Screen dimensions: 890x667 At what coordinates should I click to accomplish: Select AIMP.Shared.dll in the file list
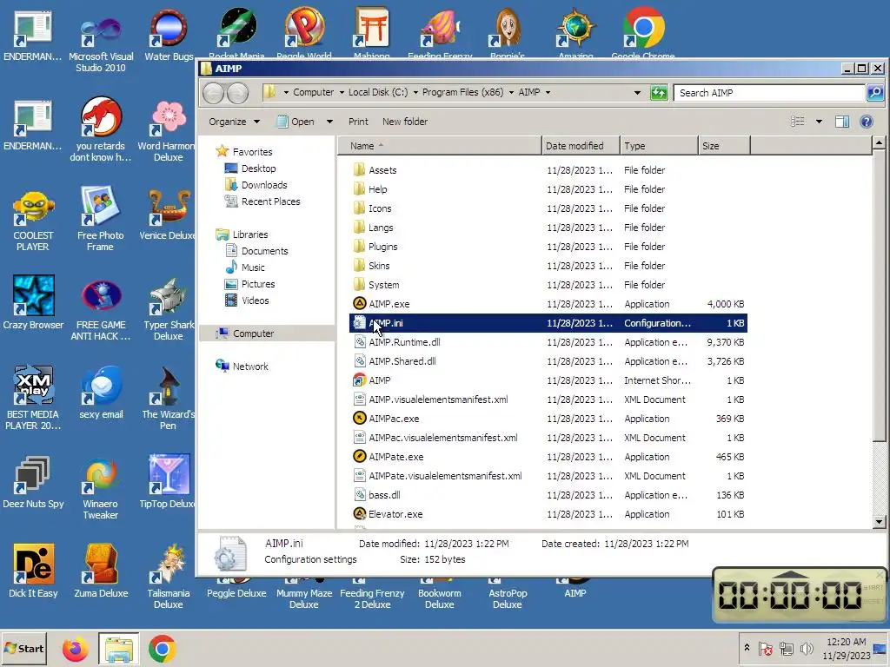point(402,361)
